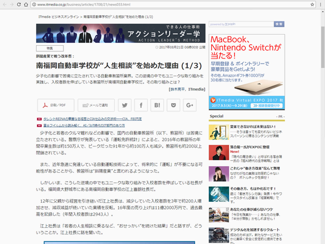The height and width of the screenshot is (244, 325).
Task: Open ITmedia ビジネスオンライン breadcrumb link
Action: click(x=59, y=16)
